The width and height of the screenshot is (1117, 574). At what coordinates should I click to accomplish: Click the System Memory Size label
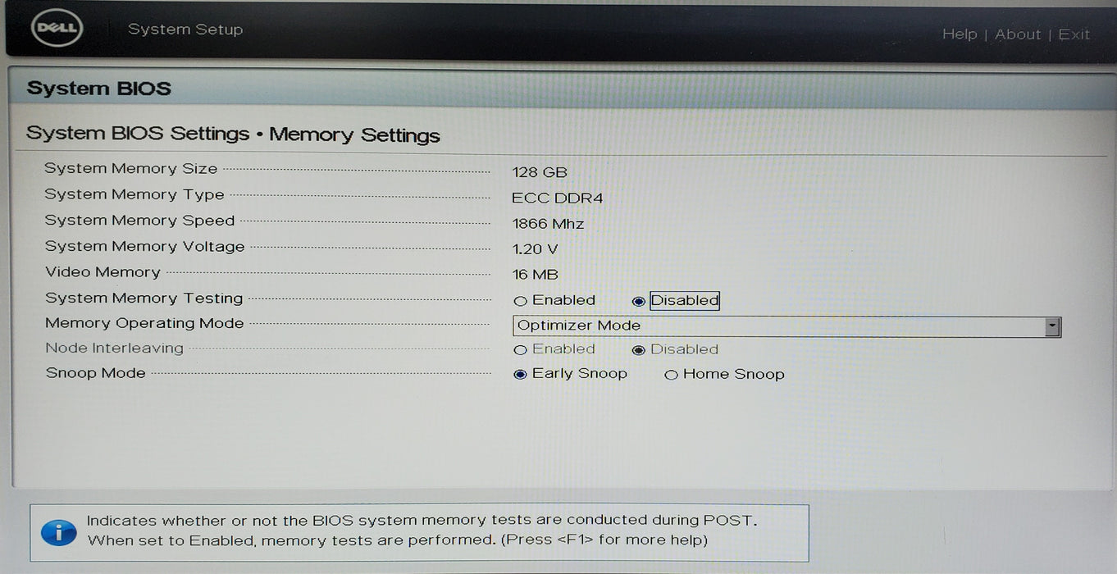131,168
